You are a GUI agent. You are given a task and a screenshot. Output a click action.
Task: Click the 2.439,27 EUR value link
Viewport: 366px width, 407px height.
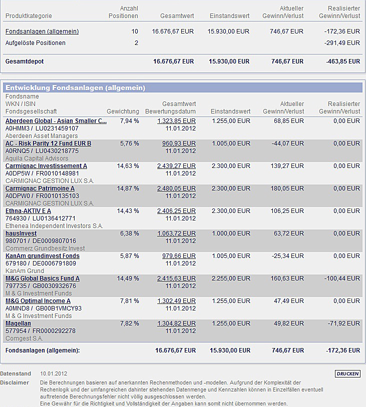point(176,166)
